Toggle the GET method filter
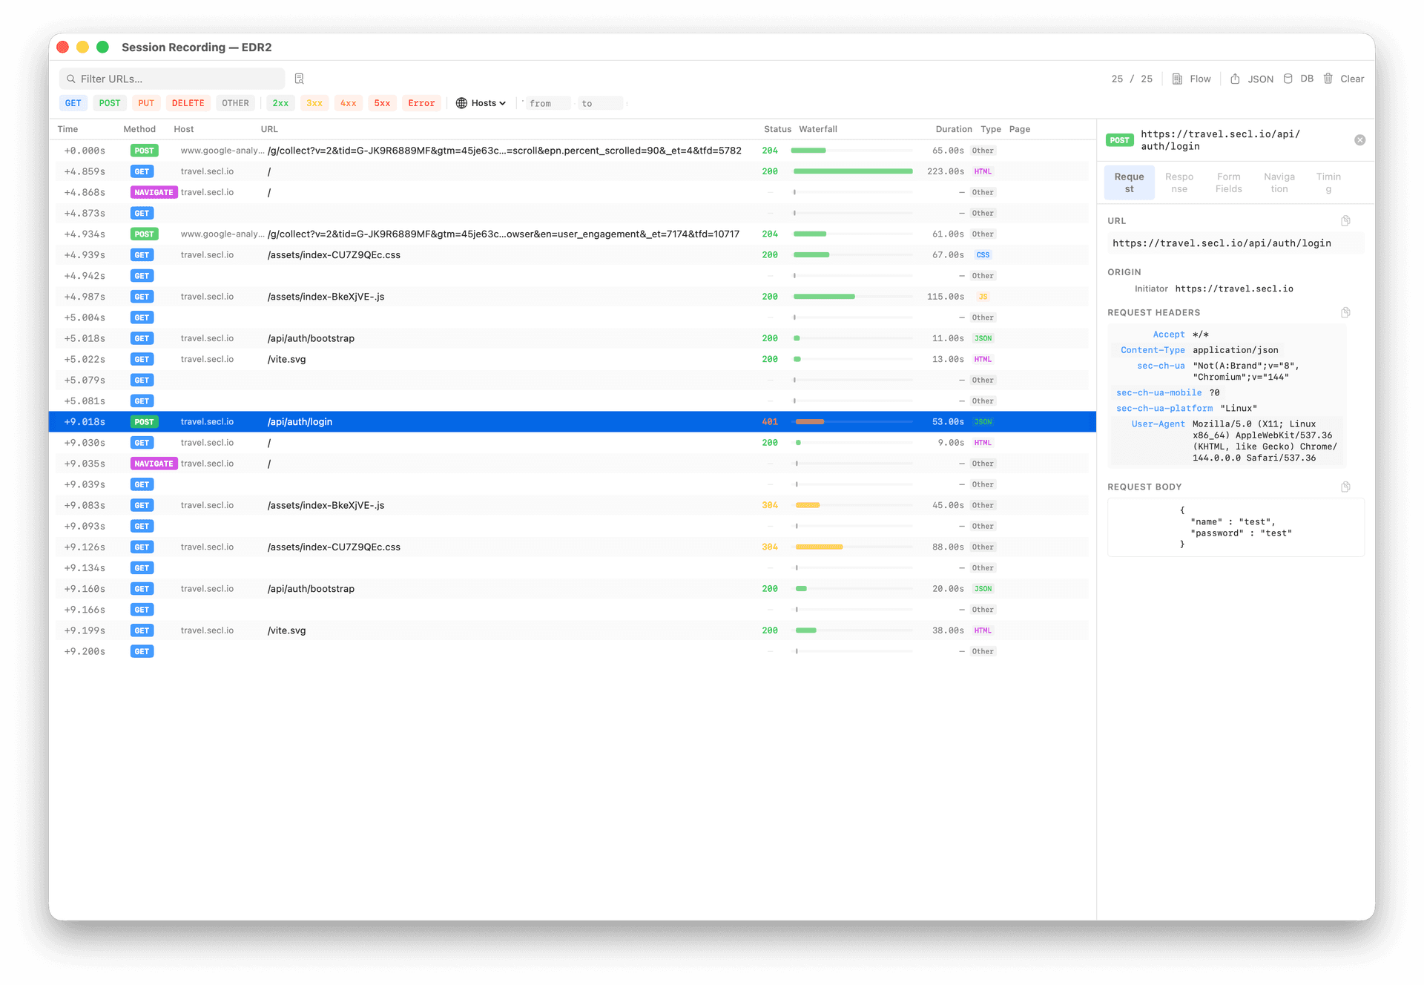Viewport: 1424px width, 985px height. [73, 103]
